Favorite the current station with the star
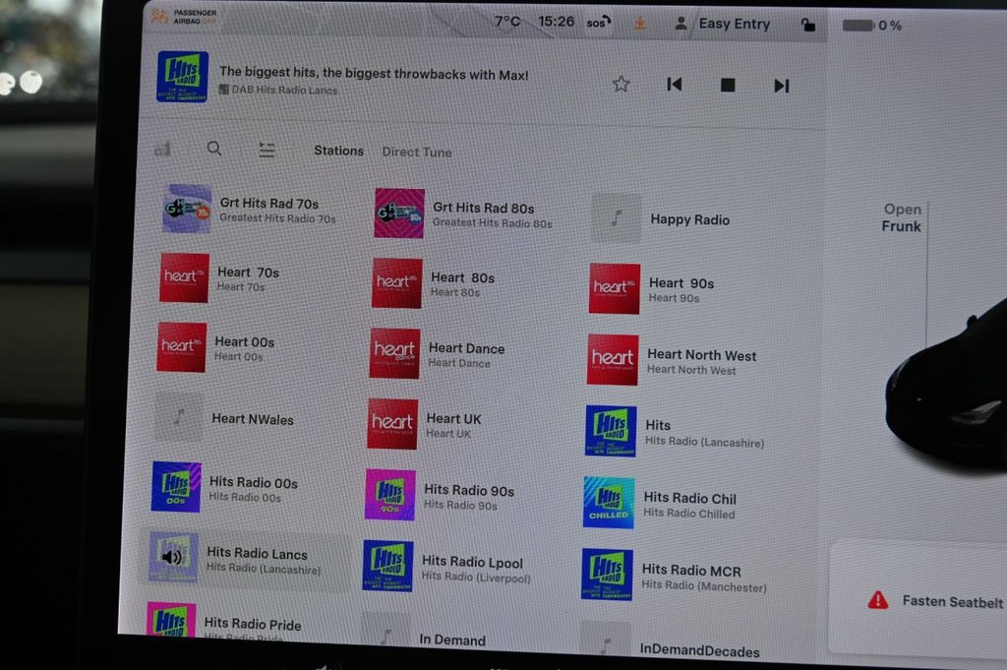The height and width of the screenshot is (670, 1007). (x=621, y=85)
